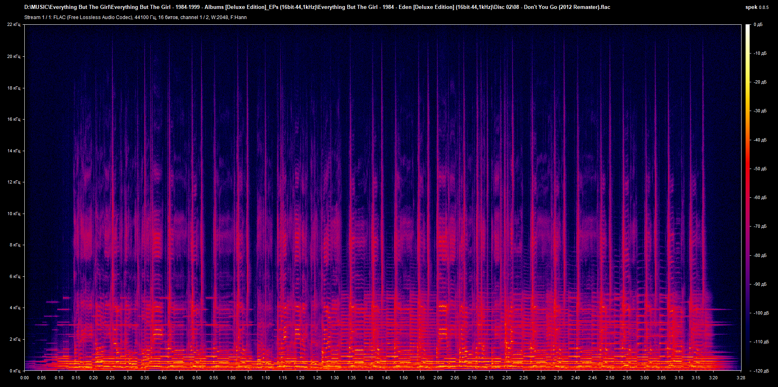
Task: Click the '-30 дБ' level label
Action: click(x=760, y=111)
